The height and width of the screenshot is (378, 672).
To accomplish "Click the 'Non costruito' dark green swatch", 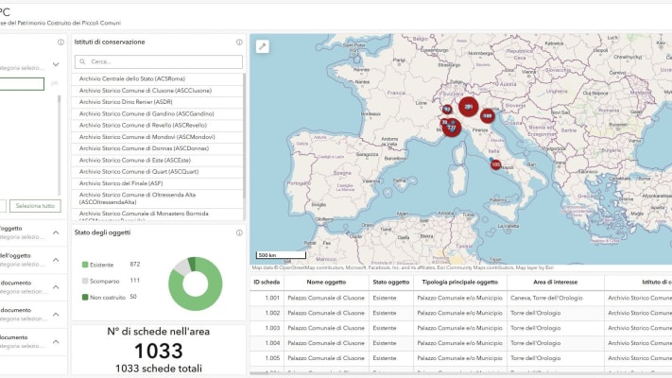I will [85, 297].
